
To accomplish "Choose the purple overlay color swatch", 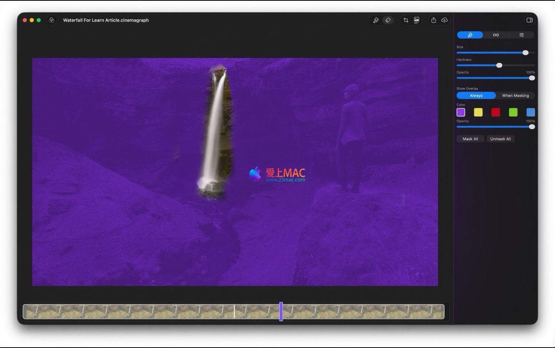I will pyautogui.click(x=461, y=112).
